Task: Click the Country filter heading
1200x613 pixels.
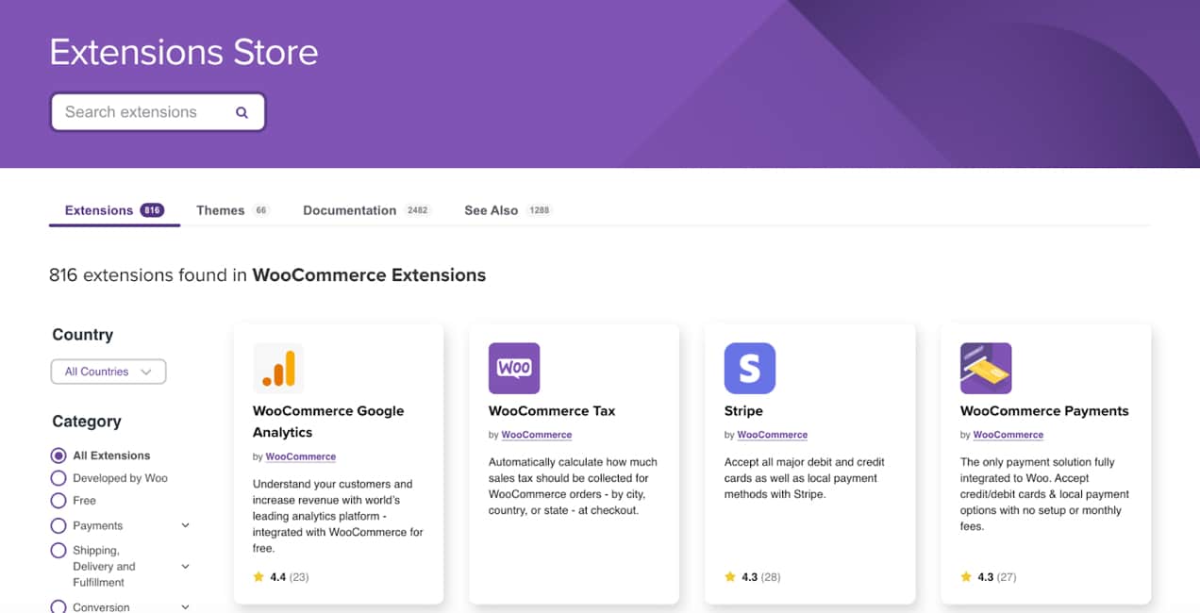Action: pyautogui.click(x=83, y=335)
